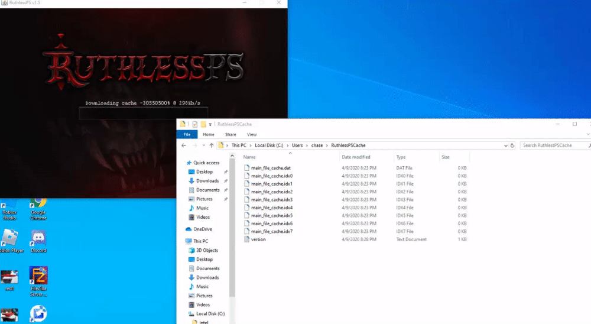Viewport: 591px width, 324px height.
Task: Open the File tab in Explorer ribbon
Action: coord(187,135)
